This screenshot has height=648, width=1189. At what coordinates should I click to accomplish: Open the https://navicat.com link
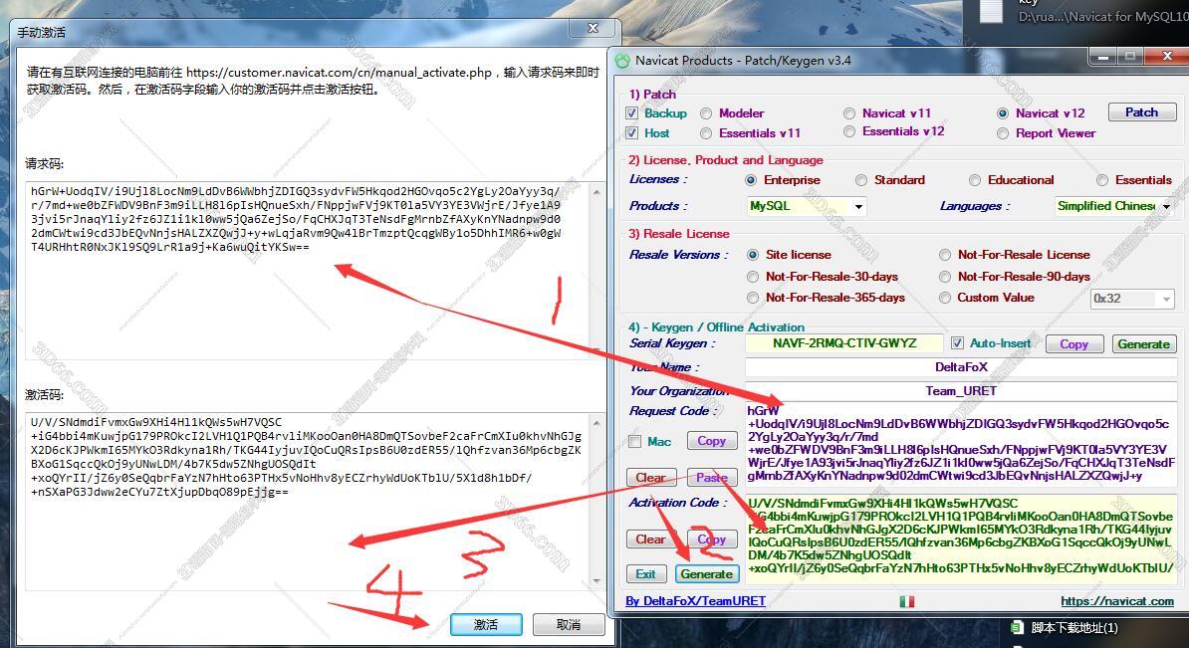pyautogui.click(x=1117, y=601)
